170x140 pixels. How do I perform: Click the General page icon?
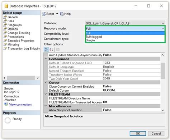click(x=5, y=17)
